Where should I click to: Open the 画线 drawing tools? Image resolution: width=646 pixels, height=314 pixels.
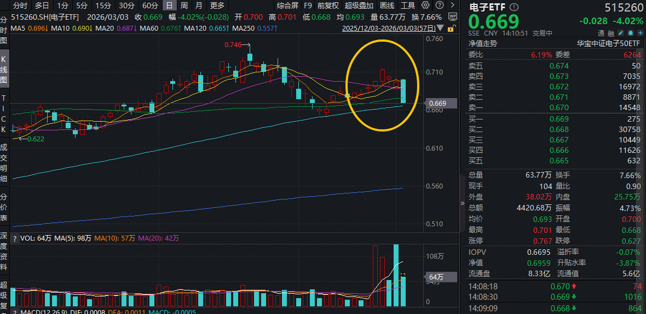[x=387, y=5]
